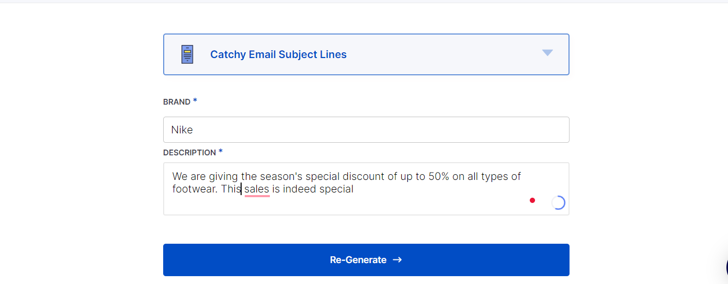
Task: Click the underlined word "sales"
Action: pyautogui.click(x=257, y=189)
